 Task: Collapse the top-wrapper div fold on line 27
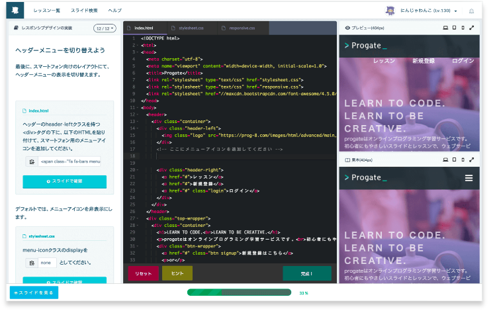point(138,218)
